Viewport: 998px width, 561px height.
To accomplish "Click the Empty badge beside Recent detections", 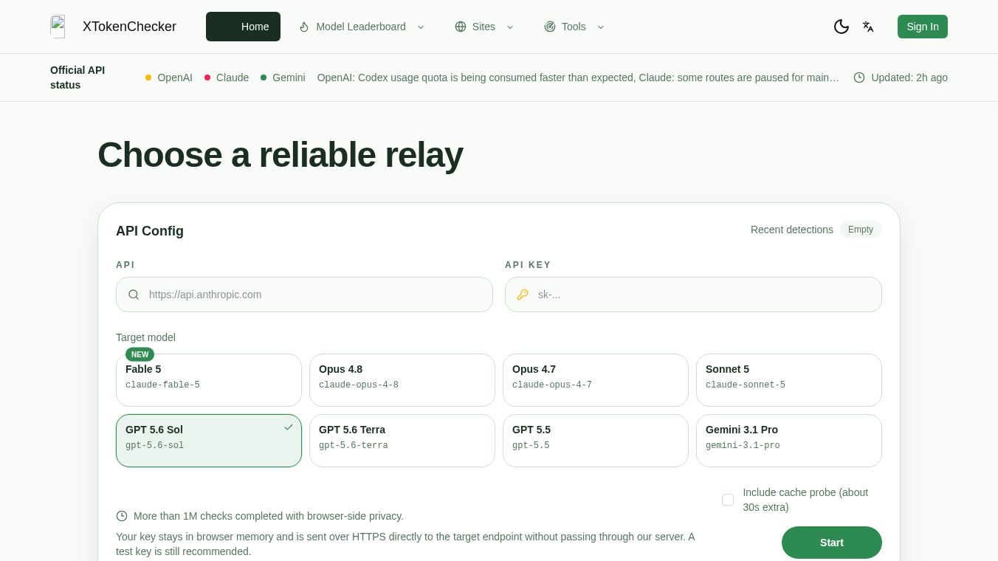I will click(861, 230).
